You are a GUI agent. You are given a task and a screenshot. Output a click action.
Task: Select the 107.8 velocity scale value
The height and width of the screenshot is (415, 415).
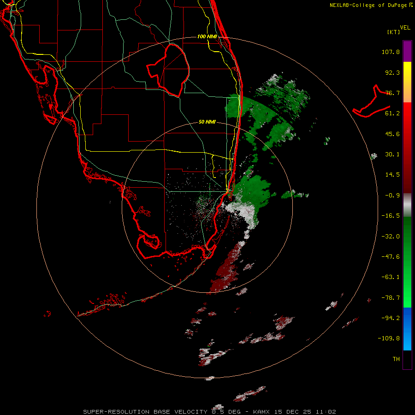pos(391,52)
